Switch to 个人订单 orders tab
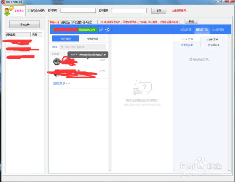Viewport: 235px width, 182px height. pyautogui.click(x=188, y=39)
